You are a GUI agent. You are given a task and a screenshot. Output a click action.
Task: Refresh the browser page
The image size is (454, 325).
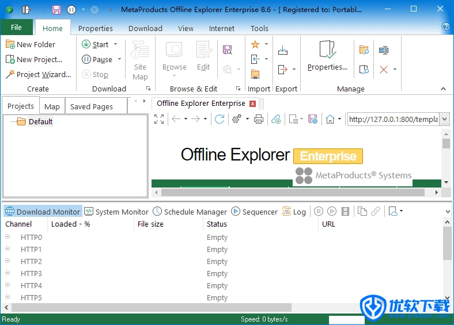coord(220,119)
